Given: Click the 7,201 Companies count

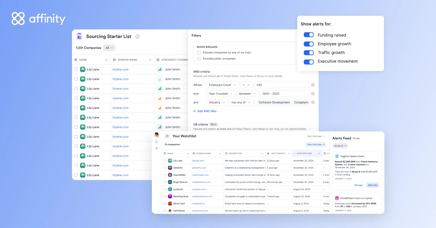Looking at the screenshot, I should click(88, 48).
